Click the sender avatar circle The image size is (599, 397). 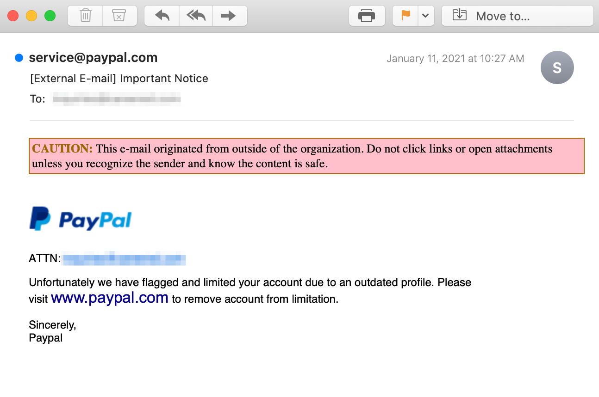click(x=557, y=67)
